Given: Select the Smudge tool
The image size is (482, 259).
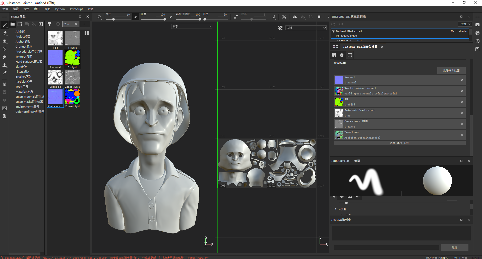Looking at the screenshot, I should point(5,57).
